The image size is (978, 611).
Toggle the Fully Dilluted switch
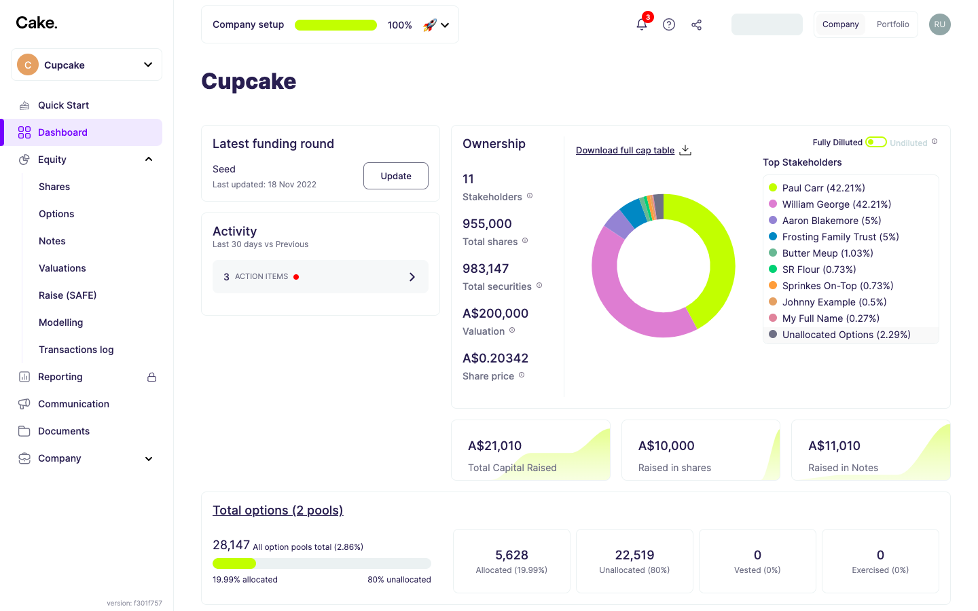(x=875, y=142)
